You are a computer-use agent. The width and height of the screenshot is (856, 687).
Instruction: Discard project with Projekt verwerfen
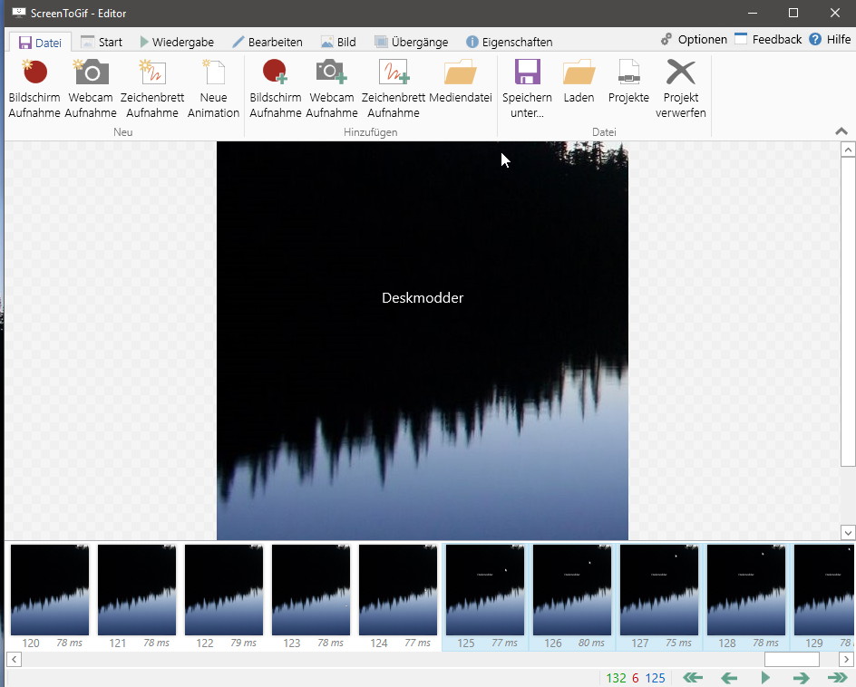[681, 89]
